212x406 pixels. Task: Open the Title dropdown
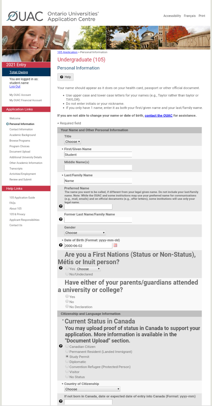(x=72, y=142)
